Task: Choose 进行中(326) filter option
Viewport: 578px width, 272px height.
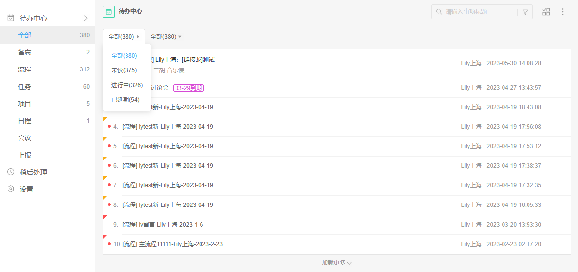Action: pyautogui.click(x=126, y=85)
